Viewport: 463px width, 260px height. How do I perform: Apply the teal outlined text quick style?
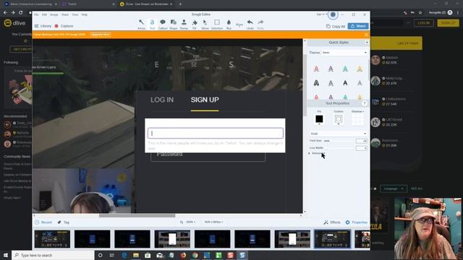tap(345, 69)
